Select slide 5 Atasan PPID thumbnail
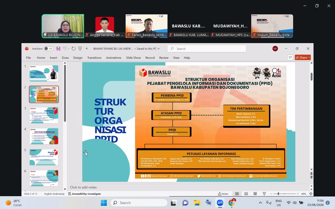Screen dimensions: 335x209 coord(44,157)
